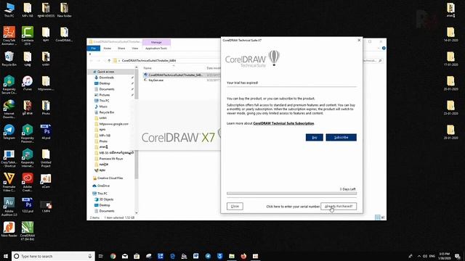Select MP+168 folder in navigation pane
465x261 pixels.
coord(105,136)
